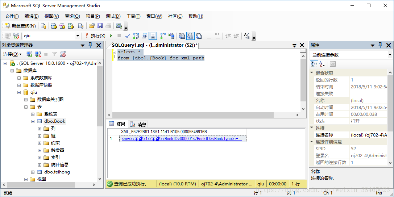Open the 连接(O) connect button
Screen dimensions: 394x197
(12, 54)
